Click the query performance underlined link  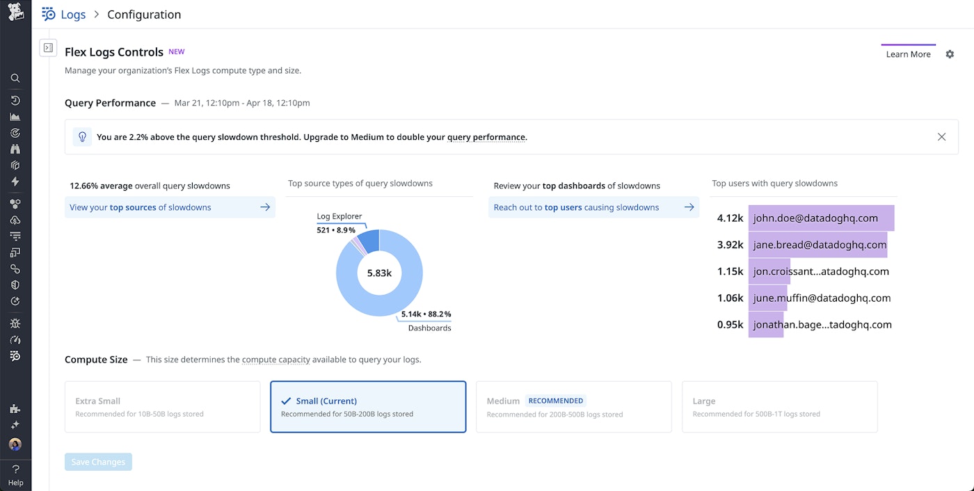point(486,137)
